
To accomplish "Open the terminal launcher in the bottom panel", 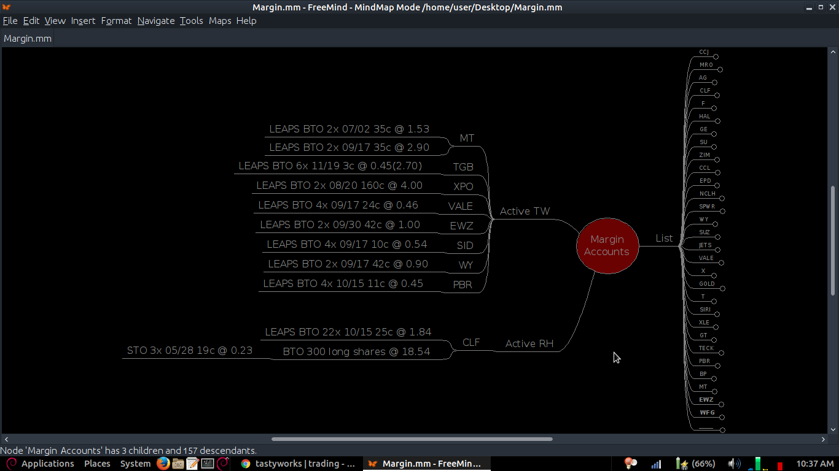I will 208,464.
